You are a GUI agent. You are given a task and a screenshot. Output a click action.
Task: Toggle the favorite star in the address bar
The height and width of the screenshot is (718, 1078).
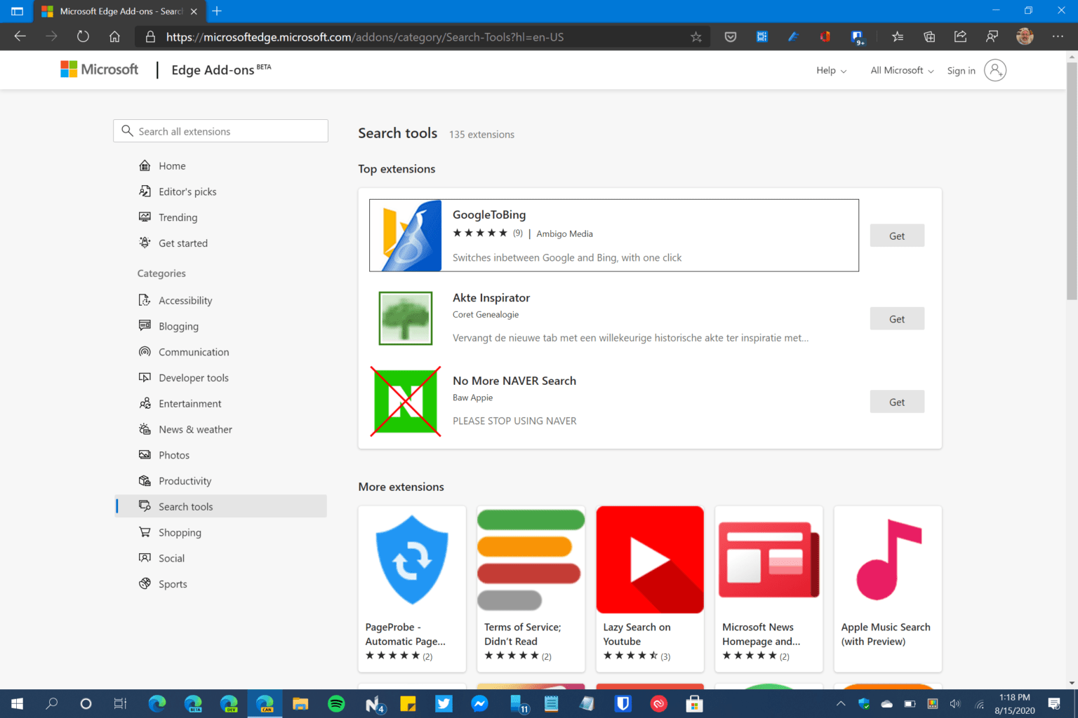[696, 36]
